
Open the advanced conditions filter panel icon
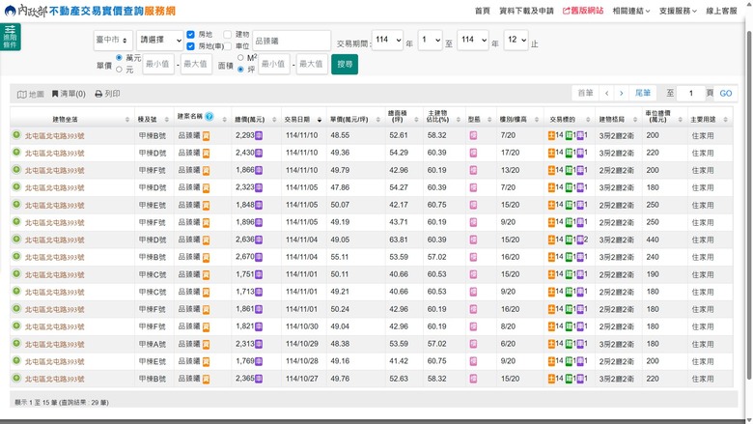click(10, 37)
